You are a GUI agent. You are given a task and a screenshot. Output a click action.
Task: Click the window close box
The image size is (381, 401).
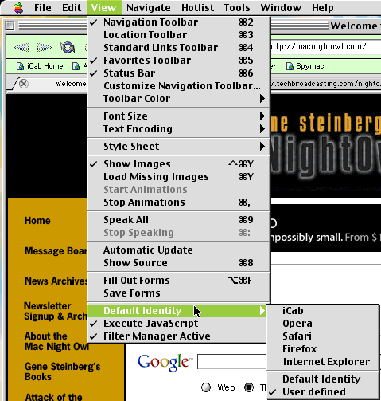click(x=10, y=26)
